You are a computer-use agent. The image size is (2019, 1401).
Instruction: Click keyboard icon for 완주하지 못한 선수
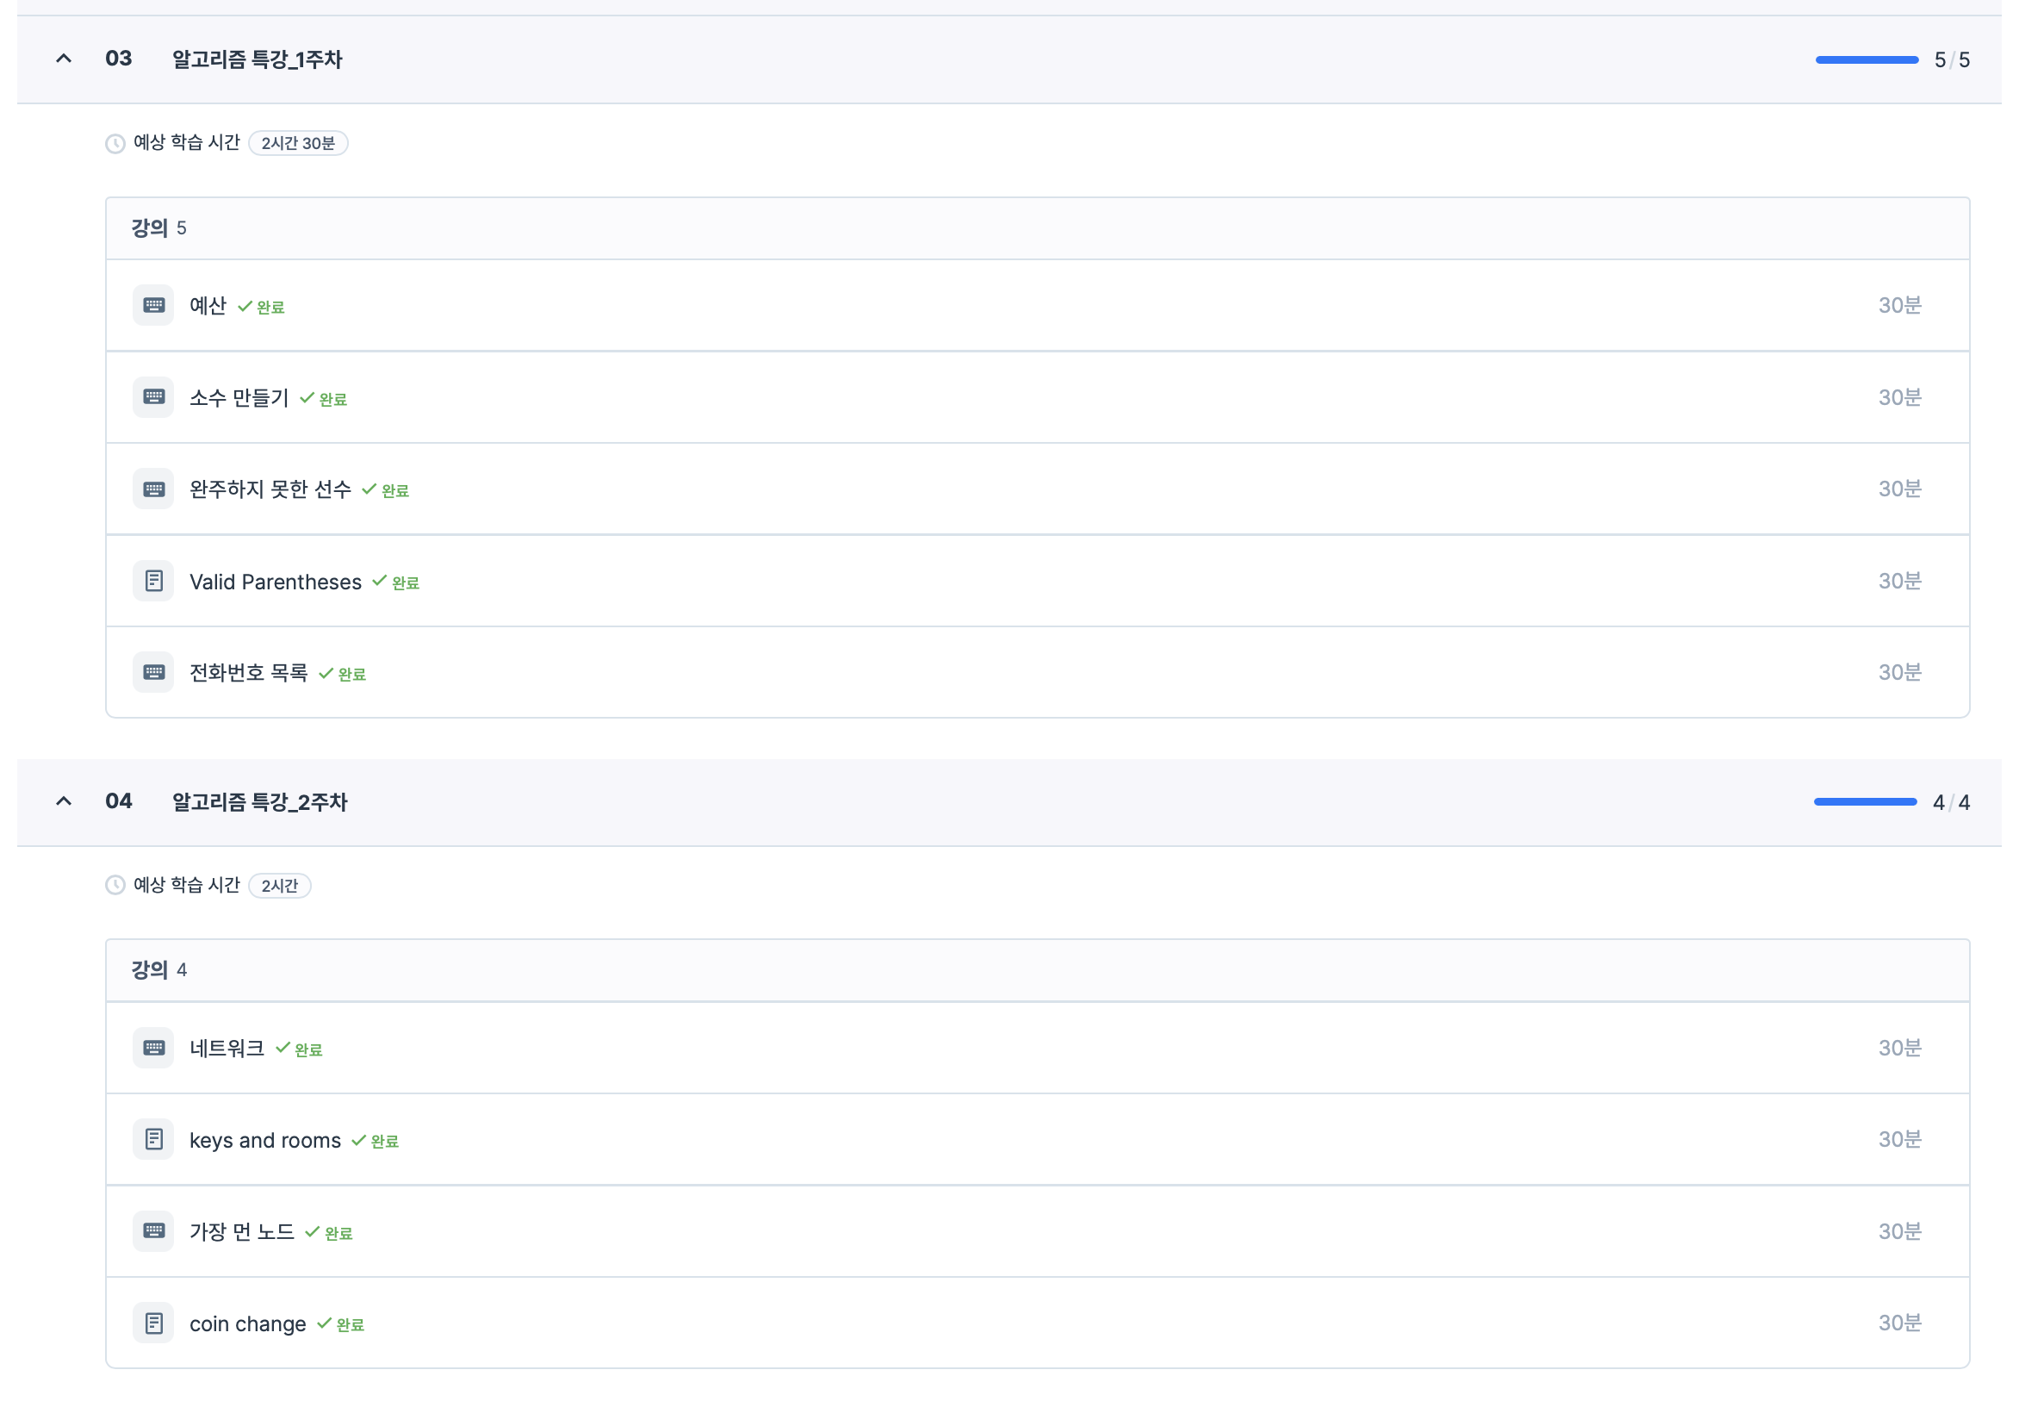pos(153,489)
